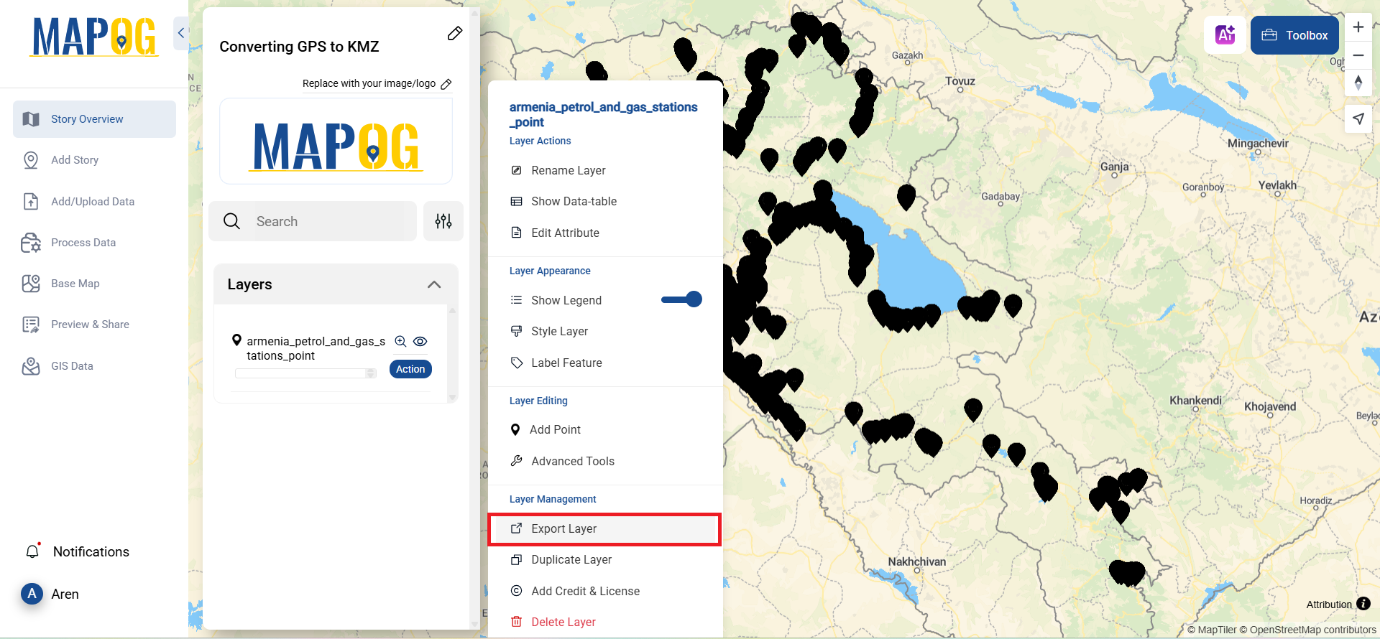Collapse the sidebar with the chevron

click(181, 33)
